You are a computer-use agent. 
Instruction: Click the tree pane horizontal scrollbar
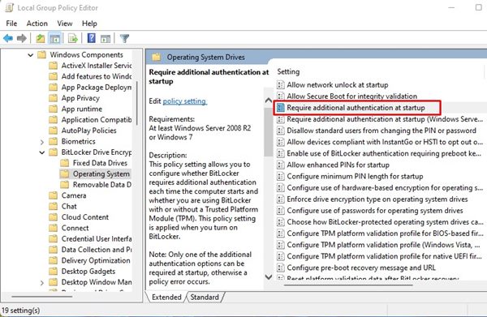pyautogui.click(x=42, y=296)
